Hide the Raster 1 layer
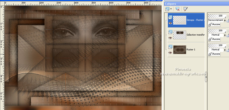This screenshot has width=229, height=110. pyautogui.click(x=170, y=53)
